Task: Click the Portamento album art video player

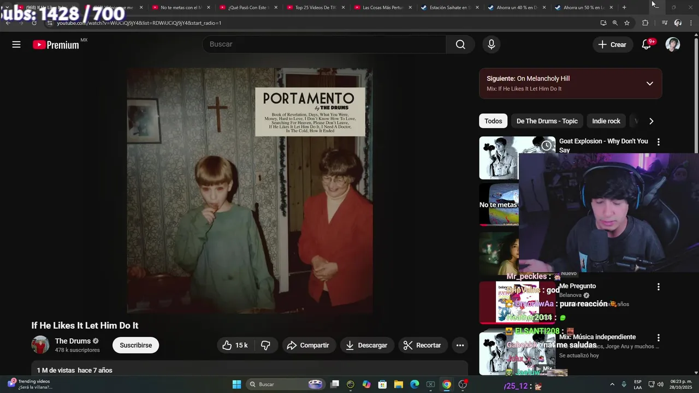Action: (250, 190)
